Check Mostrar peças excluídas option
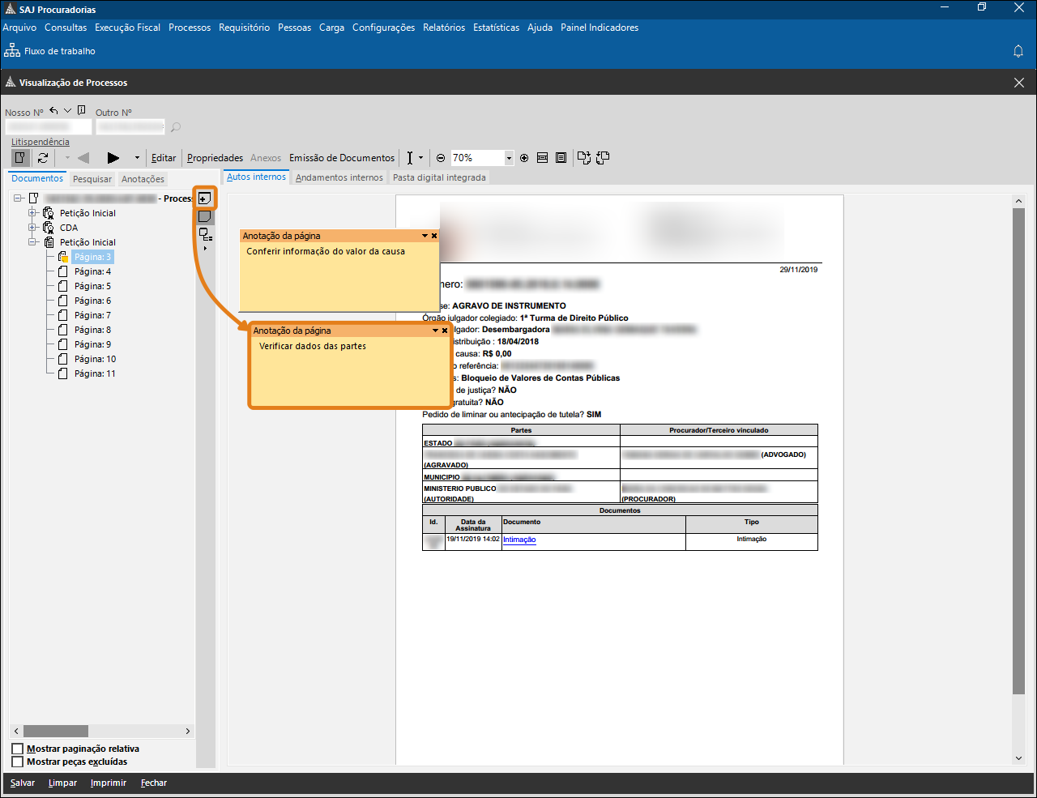 click(x=18, y=762)
